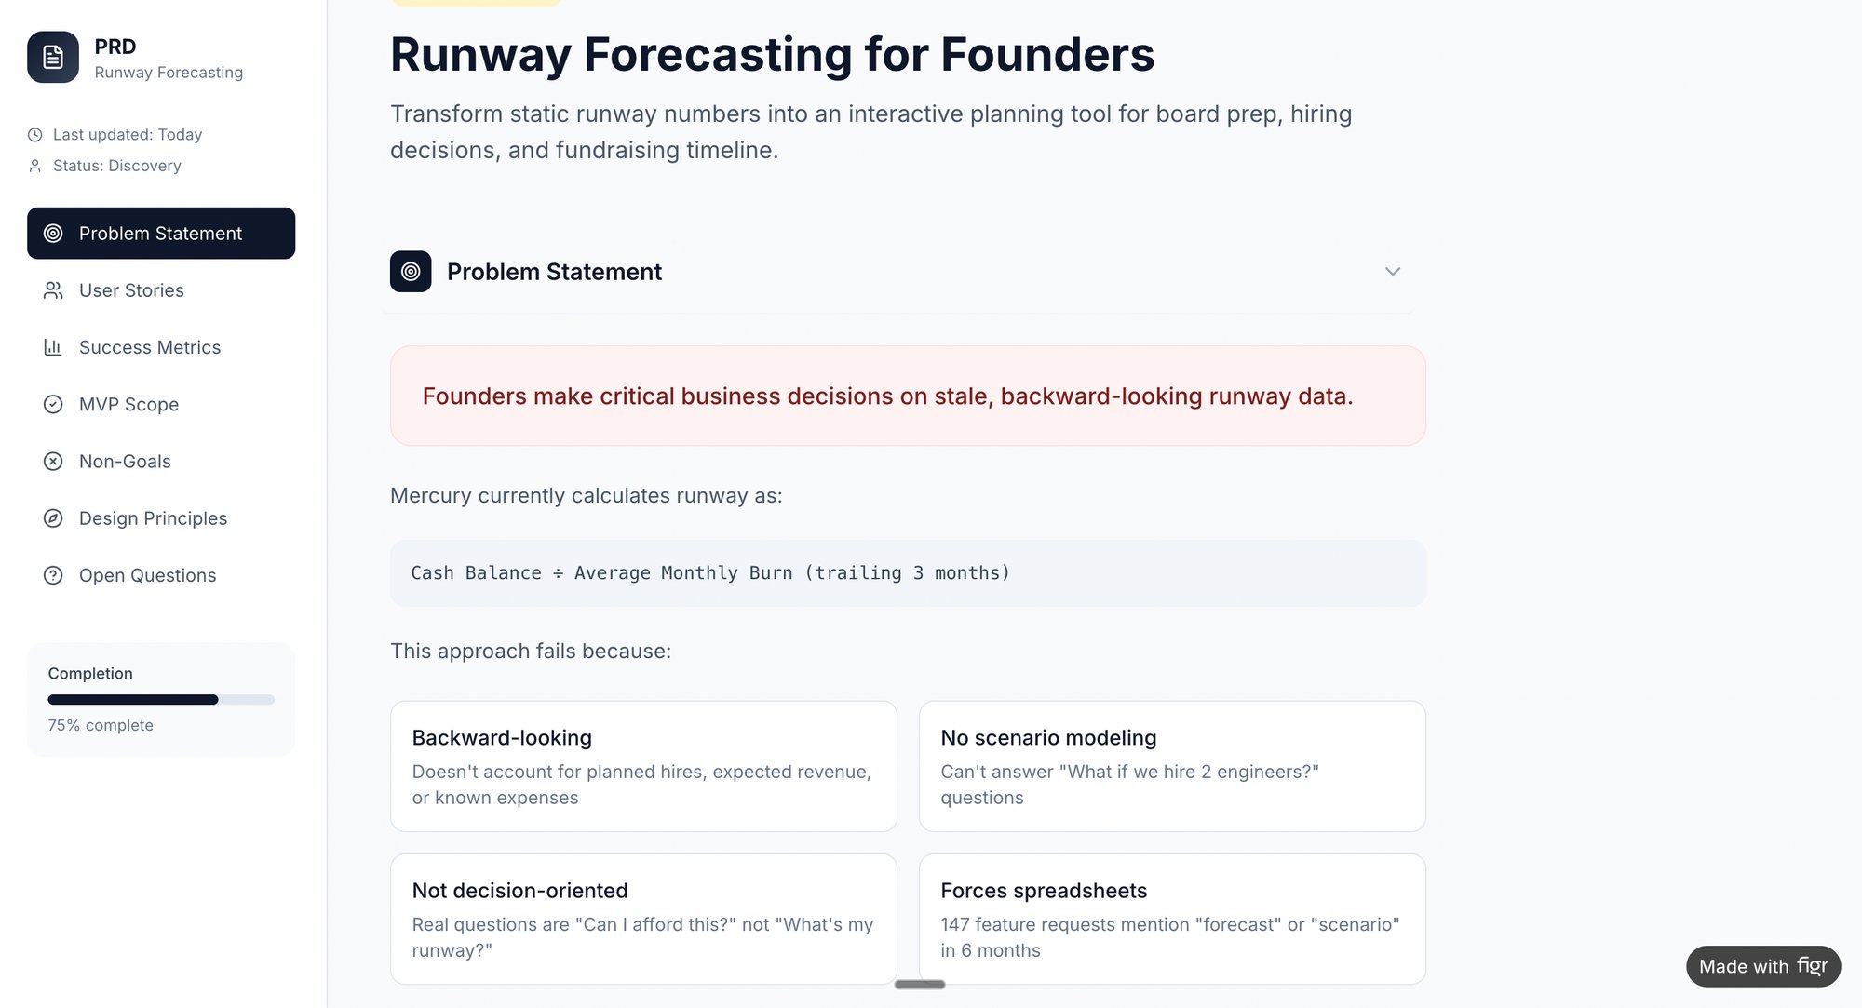
Task: Open the Success Metrics section
Action: point(149,347)
